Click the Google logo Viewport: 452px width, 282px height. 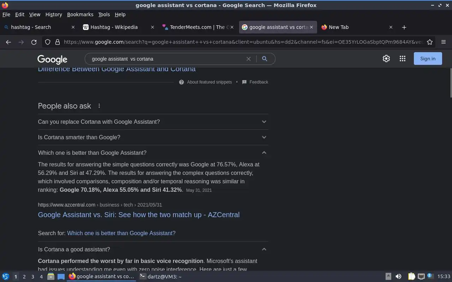pyautogui.click(x=52, y=60)
